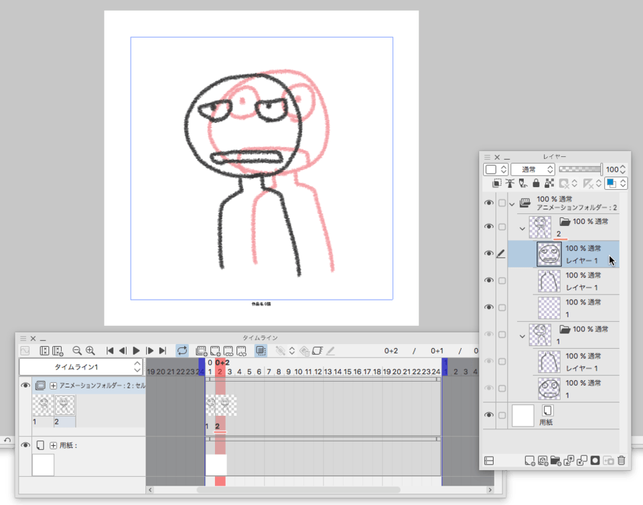Click new animation cel icon
The image size is (643, 505).
click(215, 351)
